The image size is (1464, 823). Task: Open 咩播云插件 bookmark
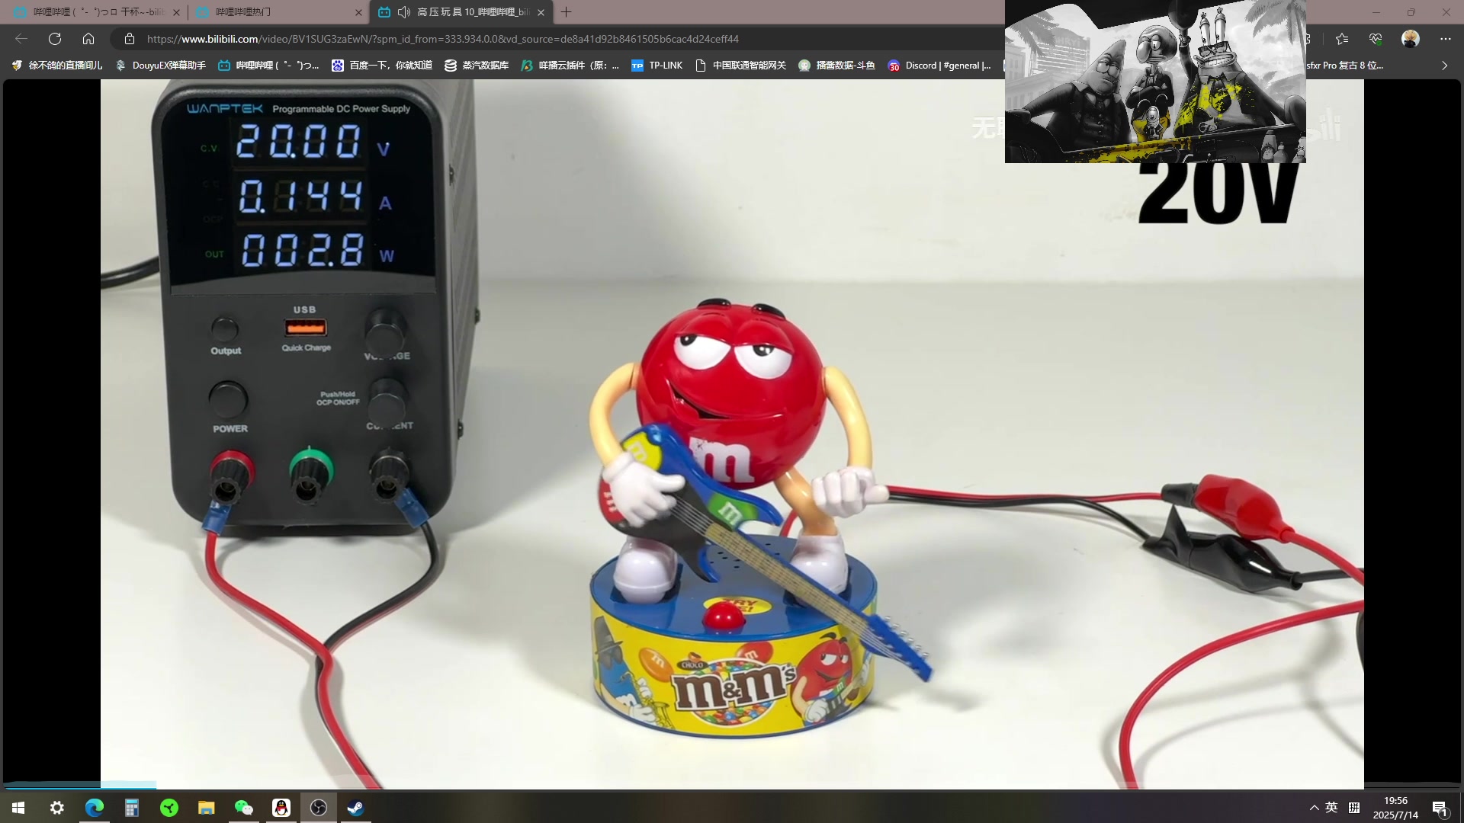pos(570,66)
